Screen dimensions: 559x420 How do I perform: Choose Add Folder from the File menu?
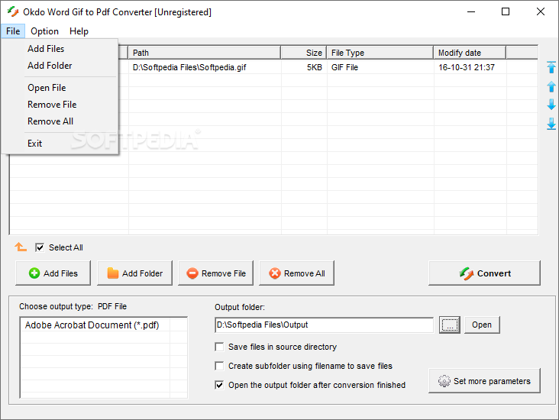pyautogui.click(x=50, y=66)
